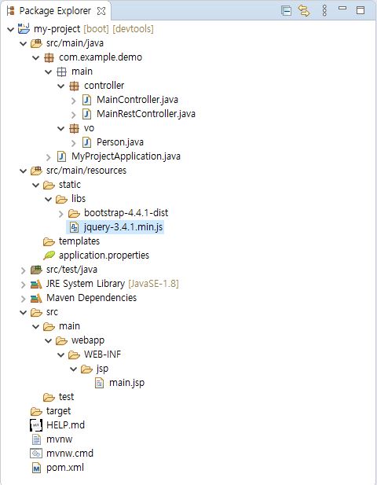377x485 pixels.
Task: Select application.properties file
Action: pyautogui.click(x=104, y=255)
